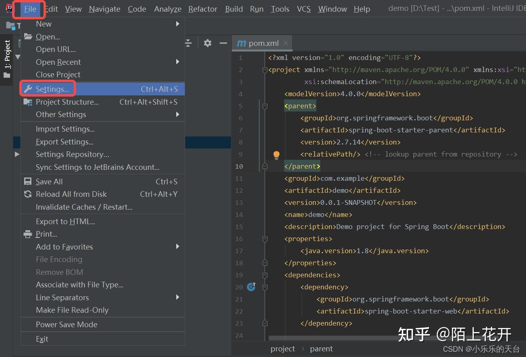526x357 pixels.
Task: Expand the New submenu
Action: 103,24
